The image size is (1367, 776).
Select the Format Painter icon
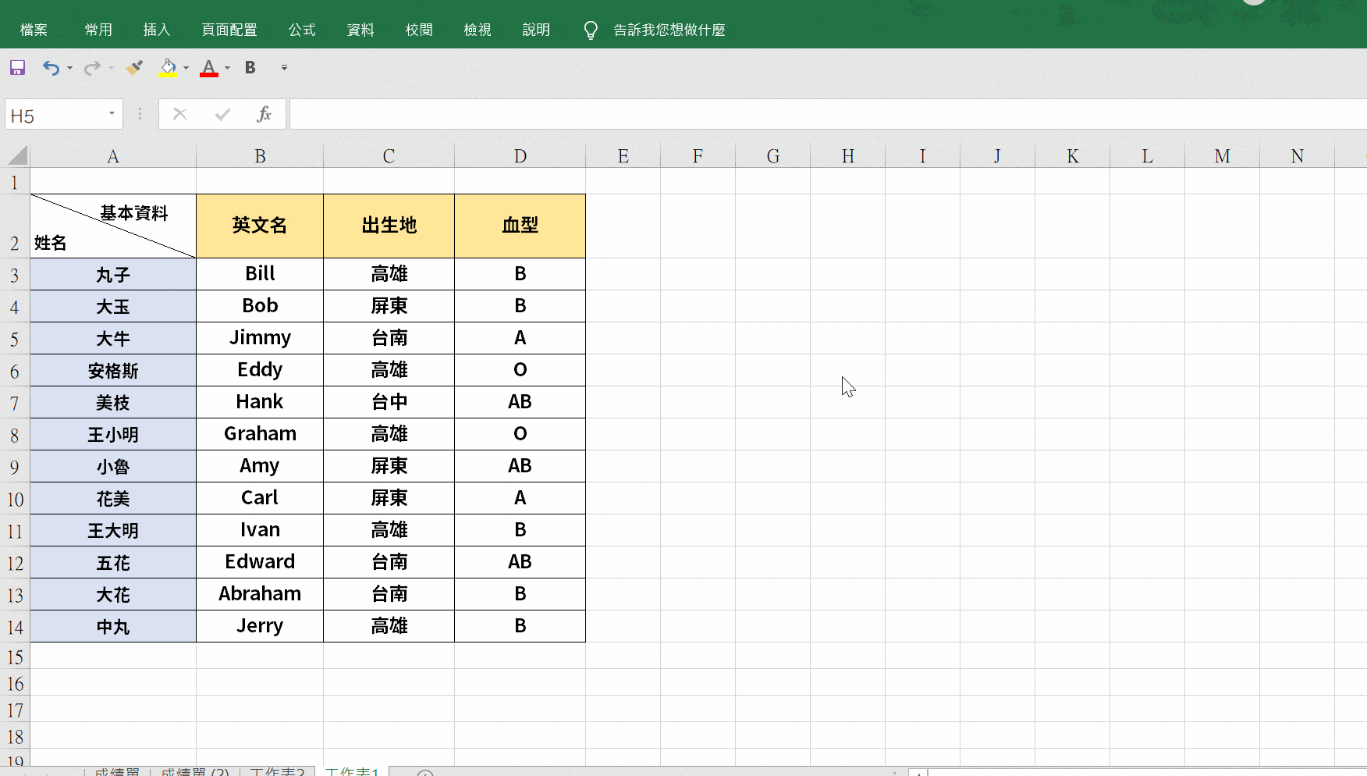[133, 68]
